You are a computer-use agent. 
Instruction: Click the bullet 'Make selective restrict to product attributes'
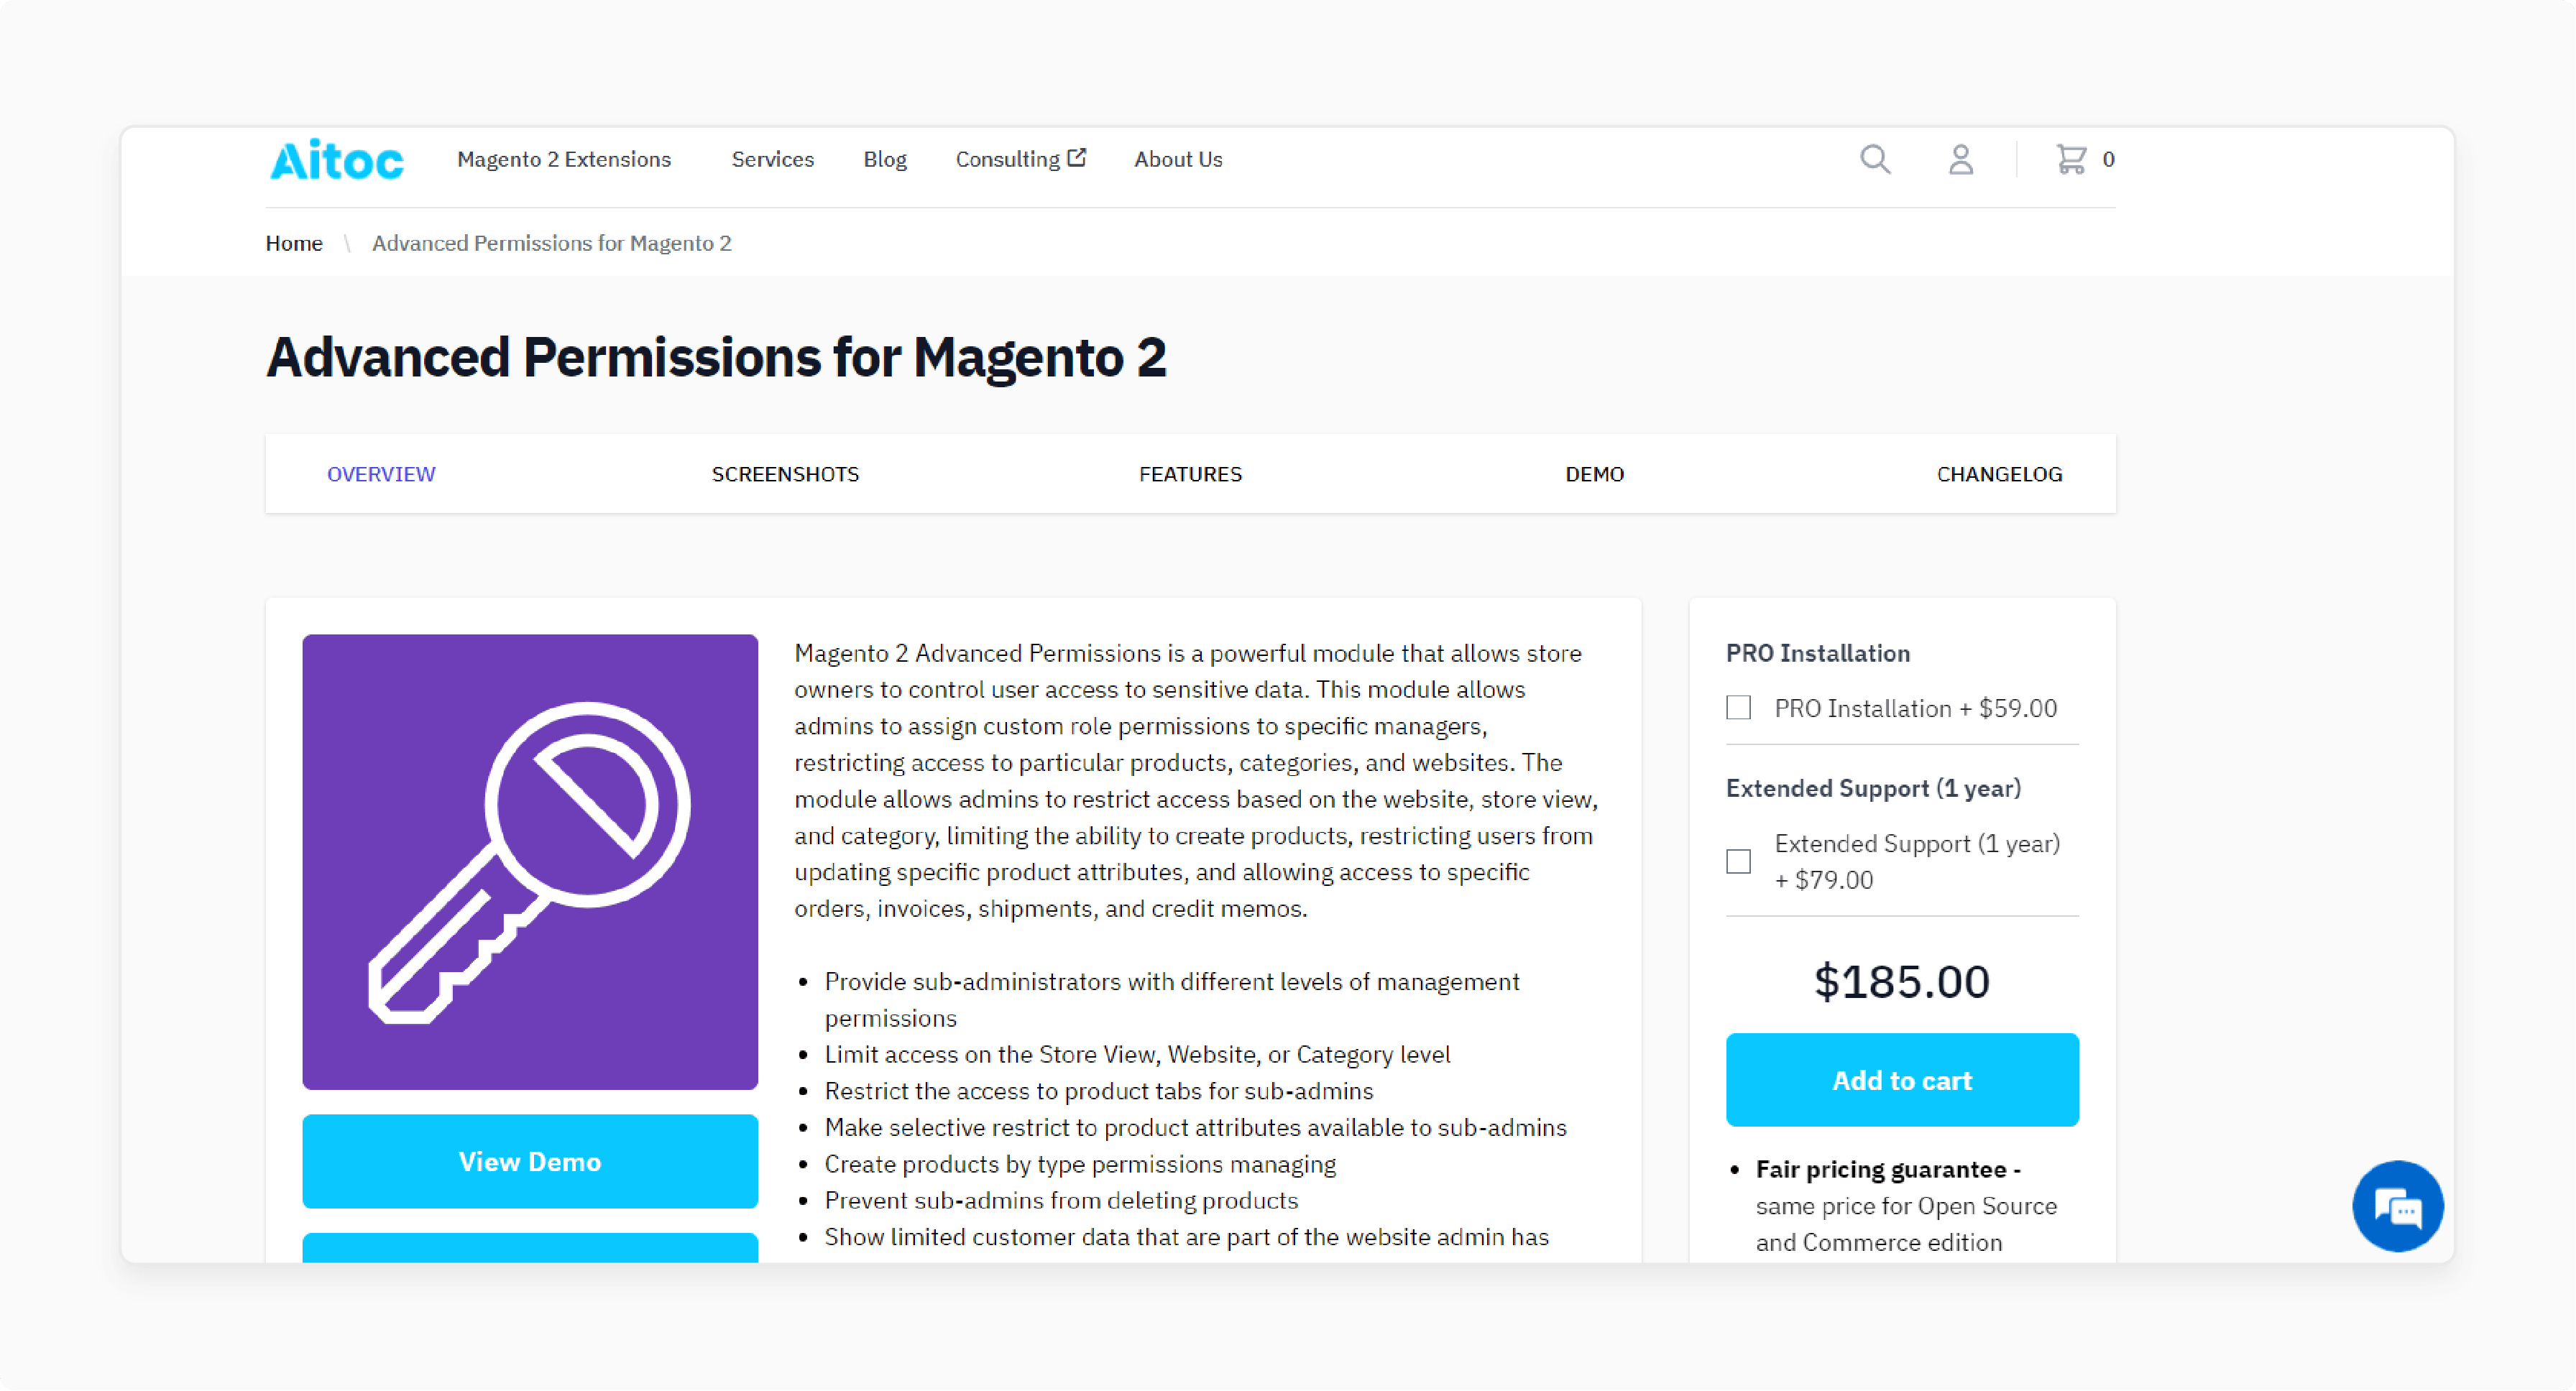1195,1127
